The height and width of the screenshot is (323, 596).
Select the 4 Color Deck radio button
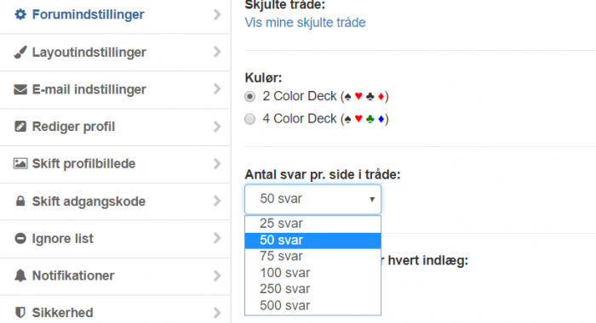pyautogui.click(x=249, y=119)
